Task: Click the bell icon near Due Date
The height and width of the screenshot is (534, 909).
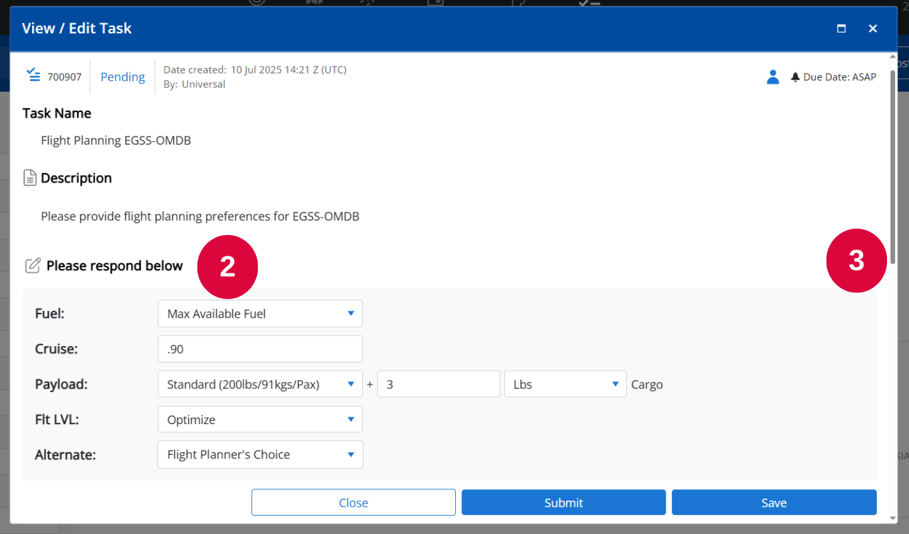Action: point(795,77)
